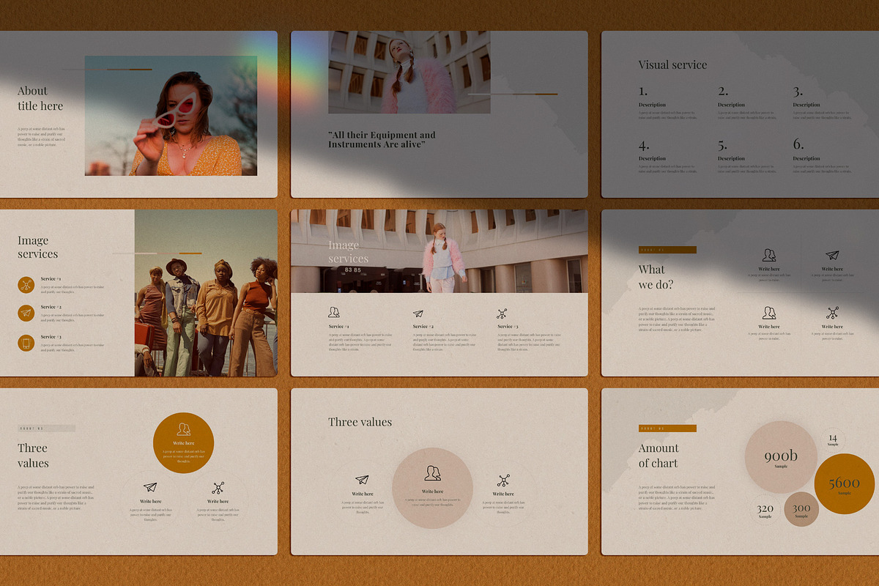Screen dimensions: 879x586
Task: Select the user icon inside the large orange circle
Action: 183,429
